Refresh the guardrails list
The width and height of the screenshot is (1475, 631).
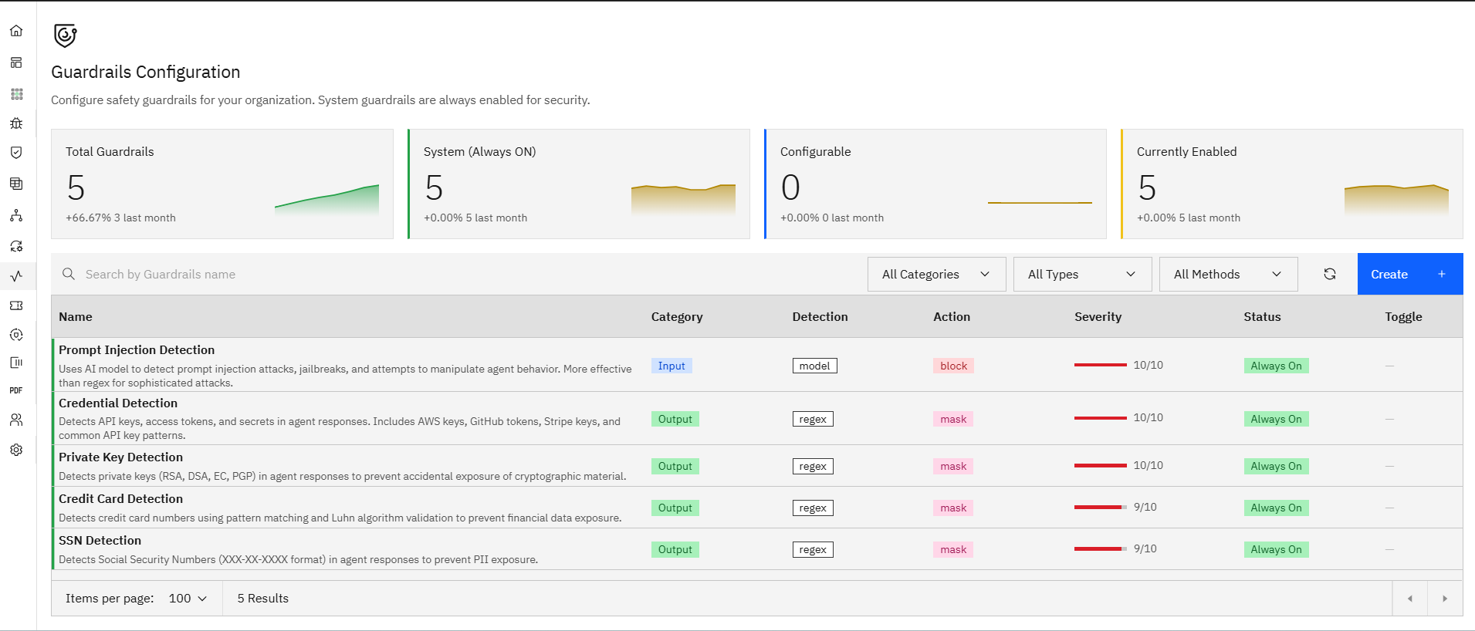(1330, 274)
